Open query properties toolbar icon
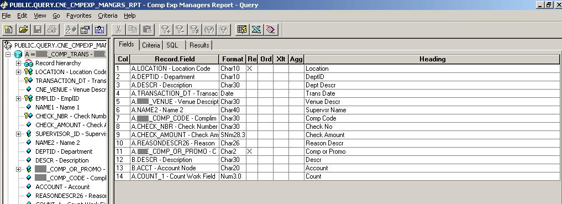This screenshot has width=562, height=204. click(85, 29)
